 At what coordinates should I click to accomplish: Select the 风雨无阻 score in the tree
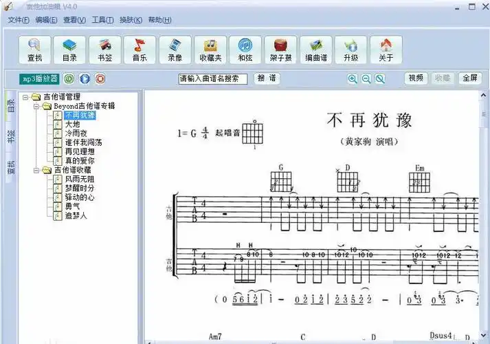click(x=80, y=179)
